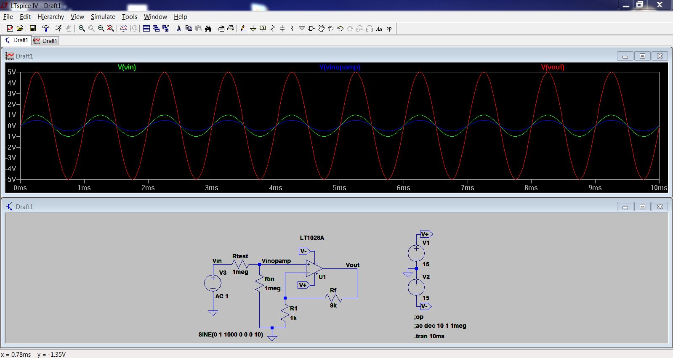
Task: Open a file using the folder icon
Action: point(20,29)
